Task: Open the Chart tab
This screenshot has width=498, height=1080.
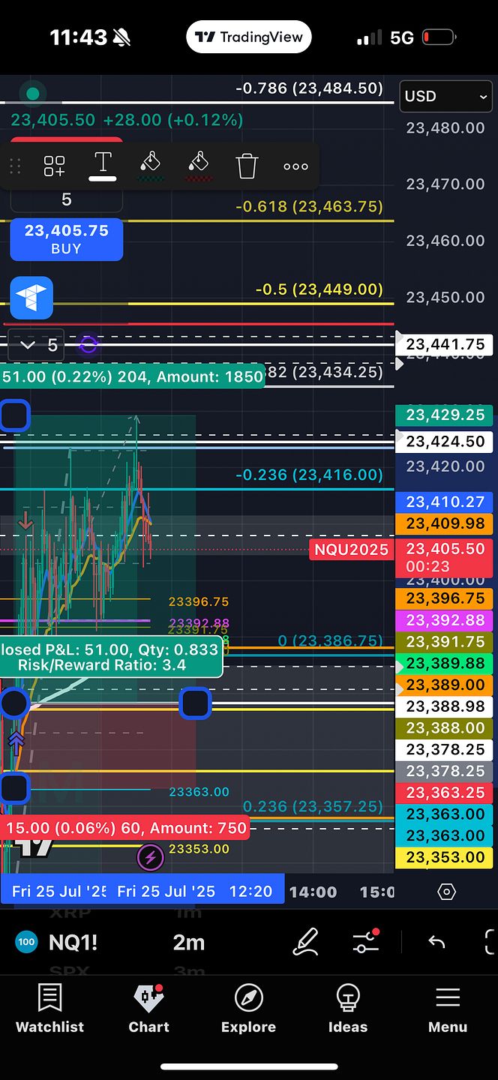Action: tap(148, 1009)
